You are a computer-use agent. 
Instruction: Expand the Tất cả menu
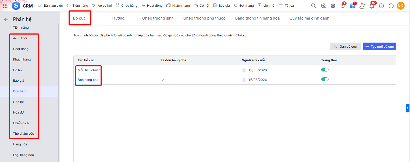point(286,6)
